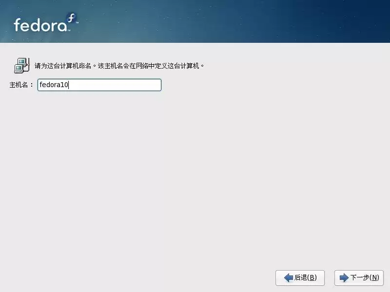This screenshot has width=390, height=292.
Task: Click the blue right arrow on the 下一步 button
Action: pos(344,278)
